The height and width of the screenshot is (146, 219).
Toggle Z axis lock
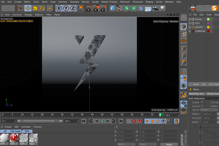pyautogui.click(x=73, y=8)
